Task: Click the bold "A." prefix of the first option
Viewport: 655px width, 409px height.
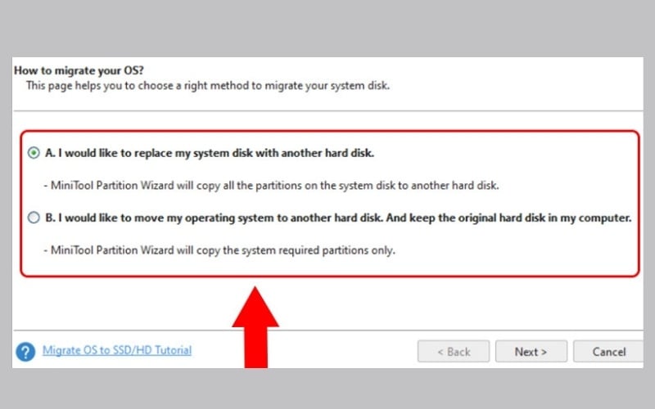Action: pos(51,153)
